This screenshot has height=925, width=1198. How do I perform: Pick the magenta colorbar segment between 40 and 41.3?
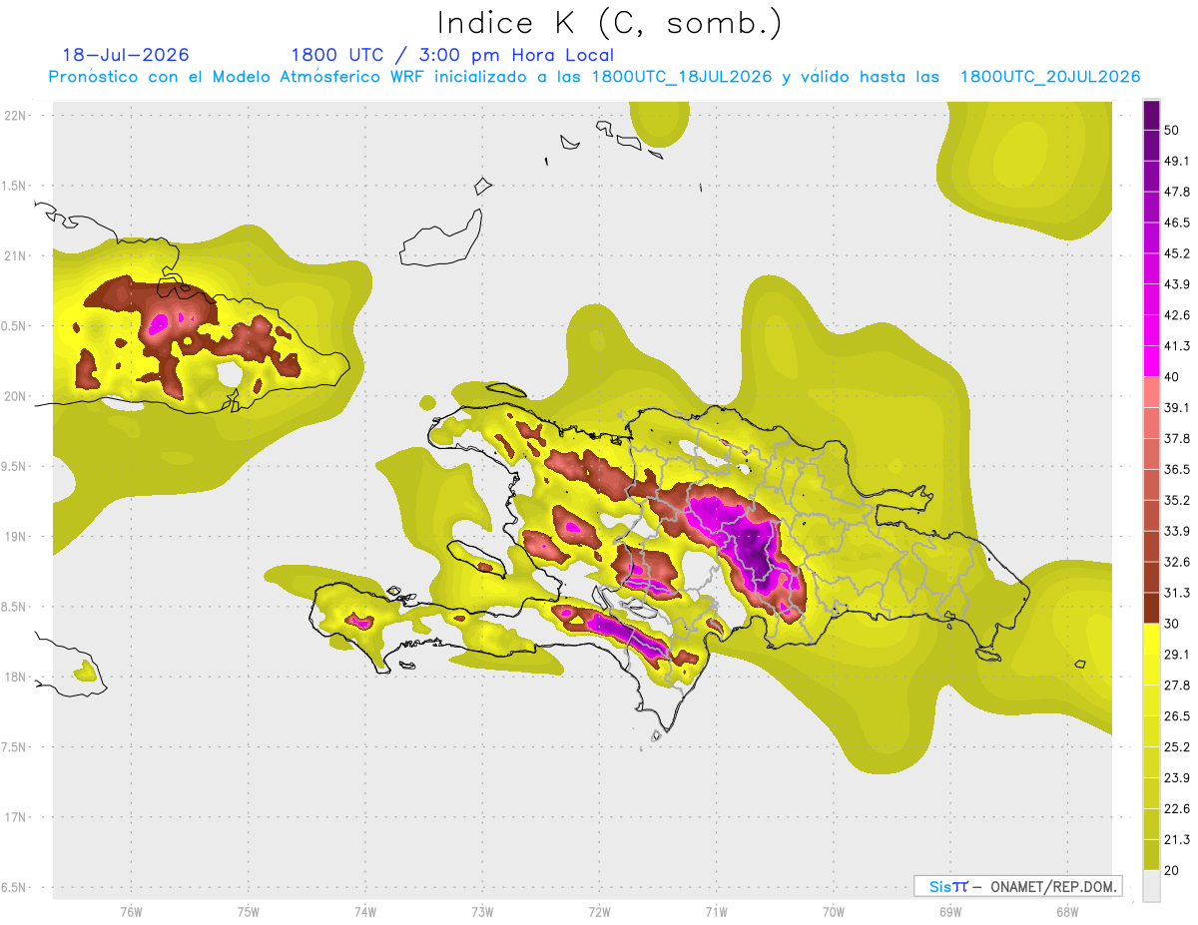pyautogui.click(x=1151, y=361)
